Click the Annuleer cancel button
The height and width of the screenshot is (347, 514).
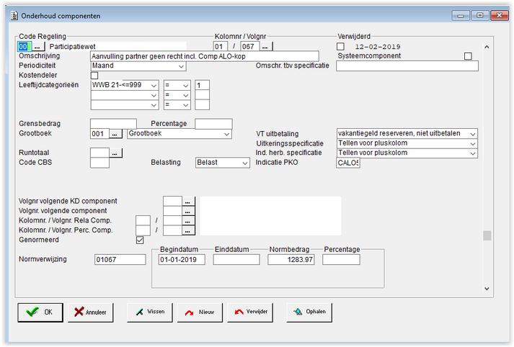tap(91, 312)
